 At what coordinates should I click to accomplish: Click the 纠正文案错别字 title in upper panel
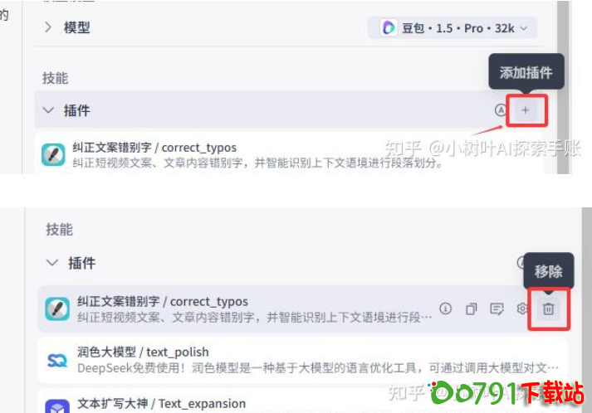(x=112, y=148)
